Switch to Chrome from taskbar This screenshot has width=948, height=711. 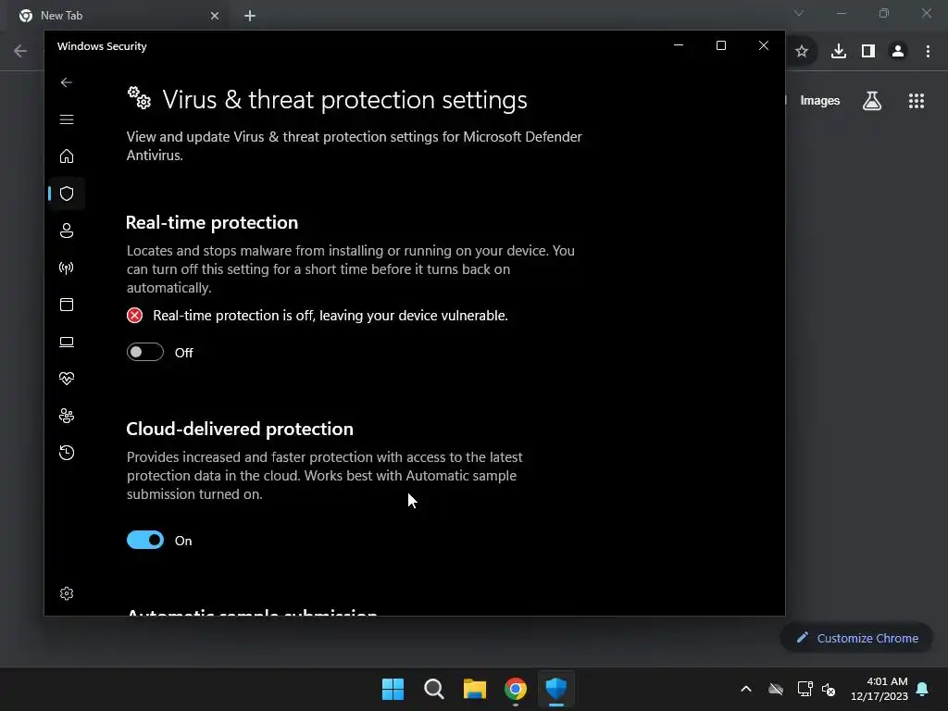click(x=516, y=689)
